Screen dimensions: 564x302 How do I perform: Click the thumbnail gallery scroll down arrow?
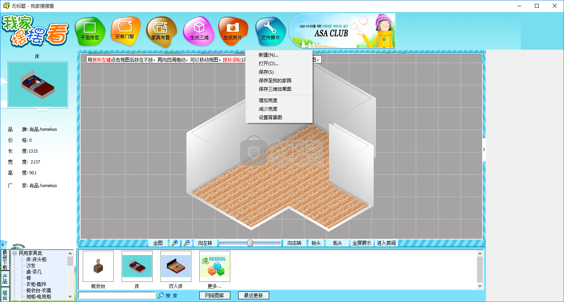point(480,286)
